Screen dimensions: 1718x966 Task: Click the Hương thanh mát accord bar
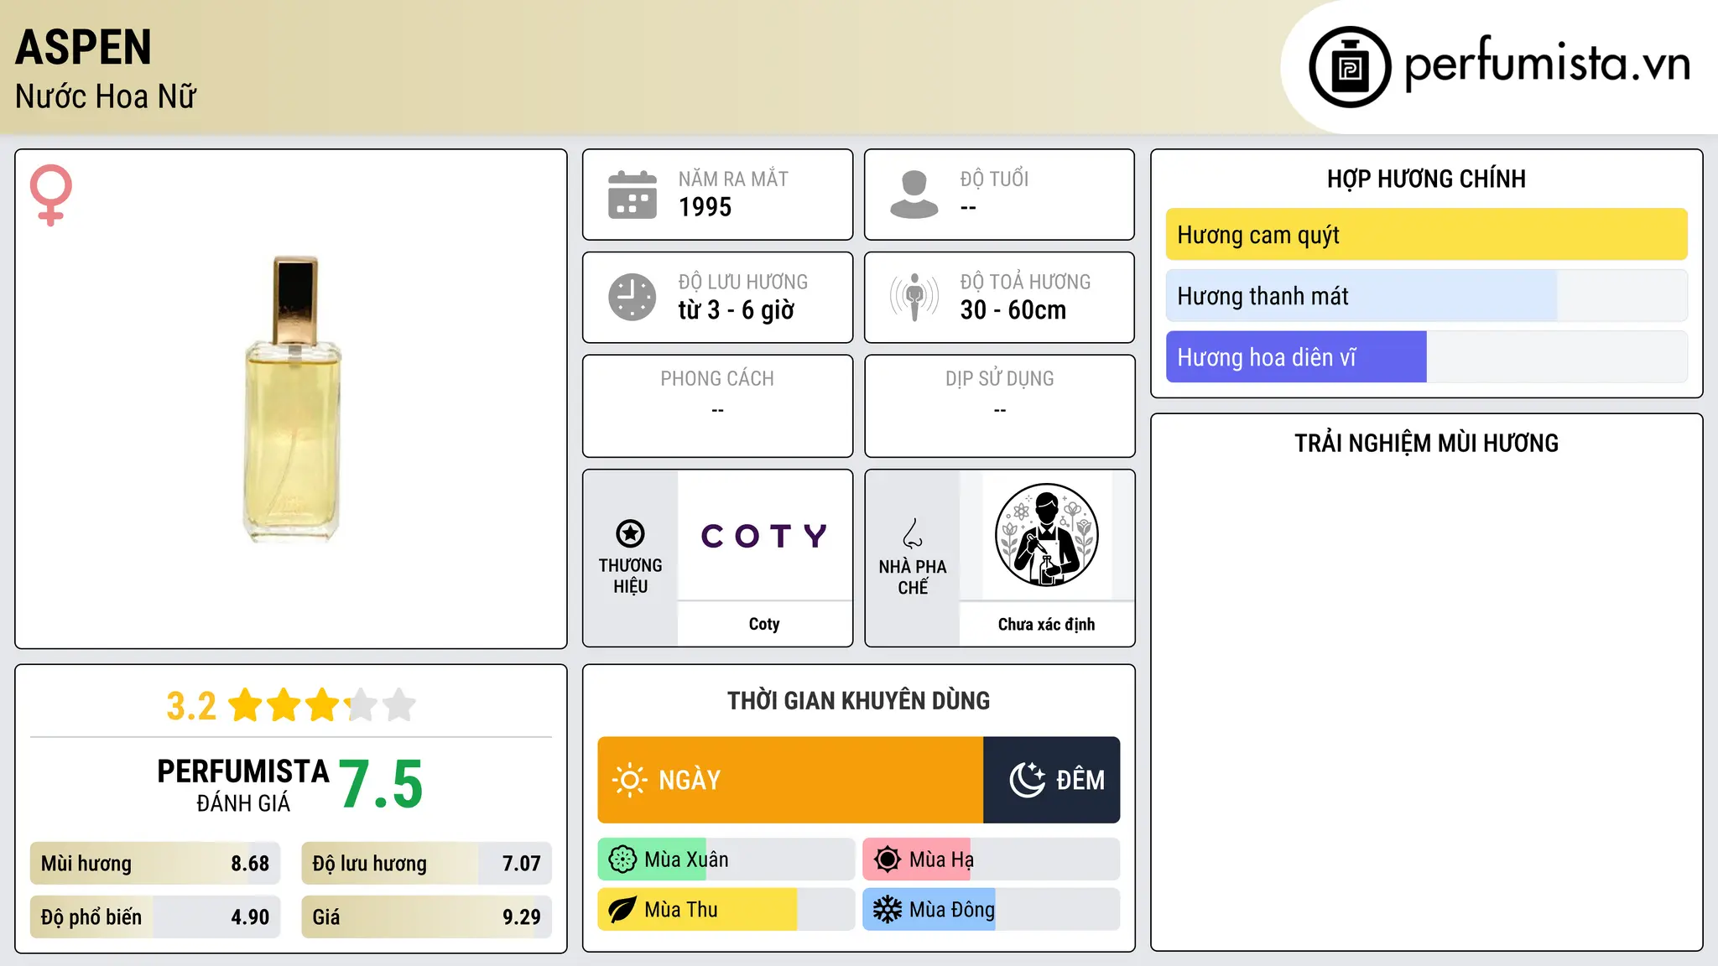tap(1426, 296)
